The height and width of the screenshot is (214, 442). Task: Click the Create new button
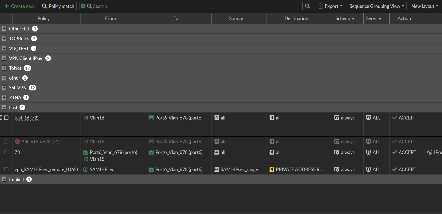[19, 6]
